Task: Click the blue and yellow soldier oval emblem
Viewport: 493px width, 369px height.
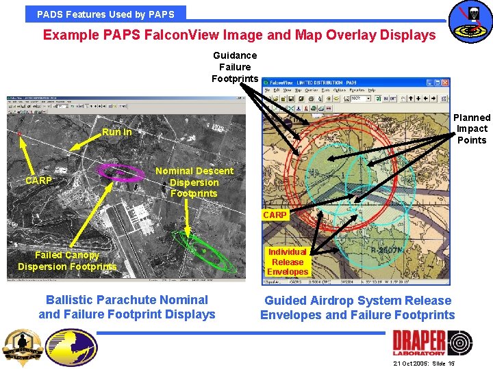Action: tap(71, 348)
